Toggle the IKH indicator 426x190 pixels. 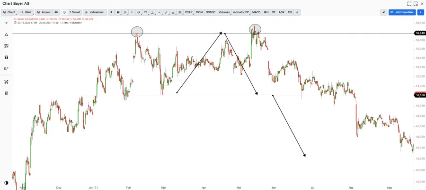point(266,12)
